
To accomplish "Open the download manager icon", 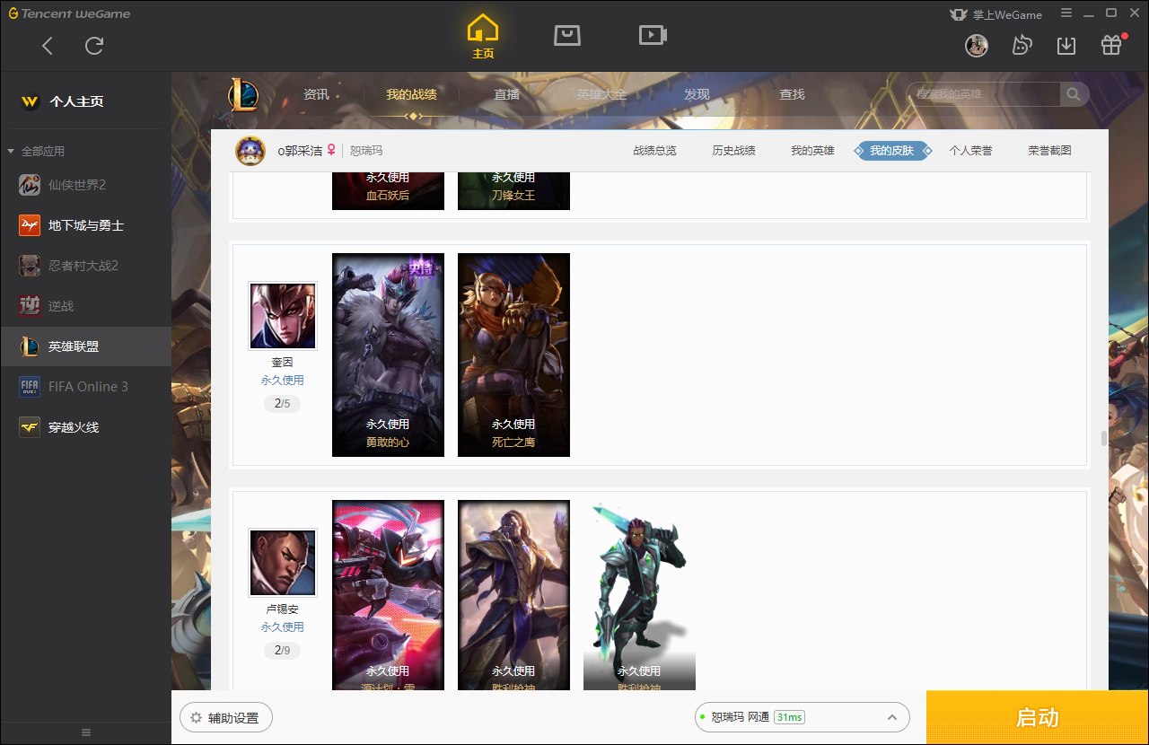I will (1066, 45).
